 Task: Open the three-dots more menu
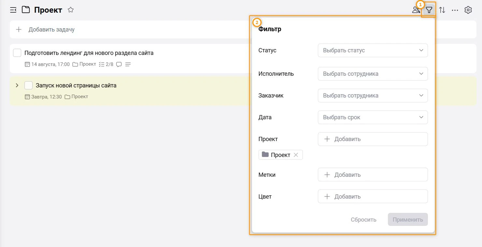pos(455,10)
